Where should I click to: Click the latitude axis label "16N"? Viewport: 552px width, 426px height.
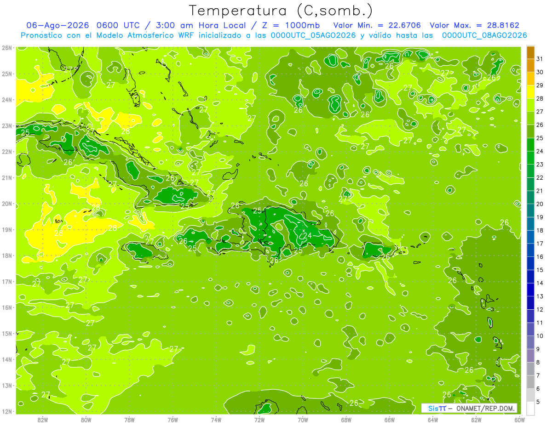[x=7, y=307]
